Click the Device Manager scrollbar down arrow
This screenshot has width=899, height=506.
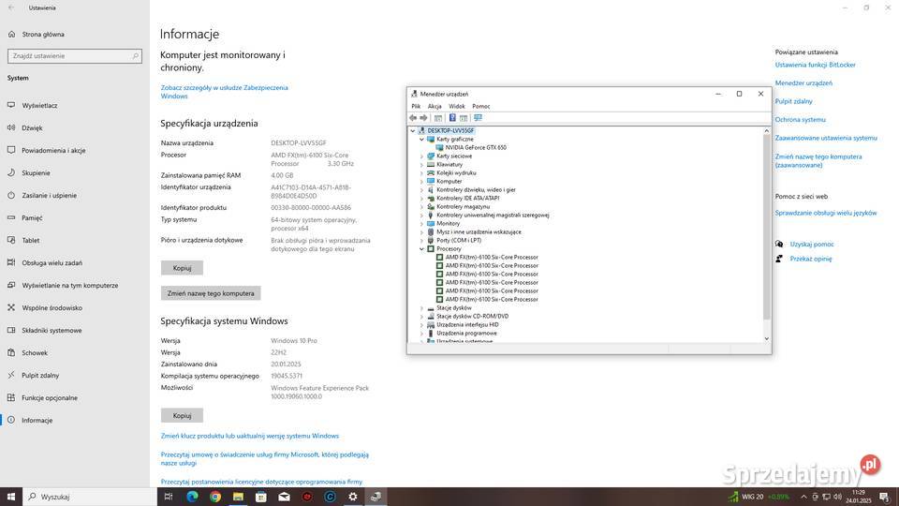click(767, 339)
